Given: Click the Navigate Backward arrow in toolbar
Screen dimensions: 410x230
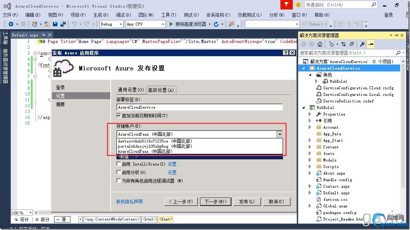Looking at the screenshot, I should coord(11,24).
